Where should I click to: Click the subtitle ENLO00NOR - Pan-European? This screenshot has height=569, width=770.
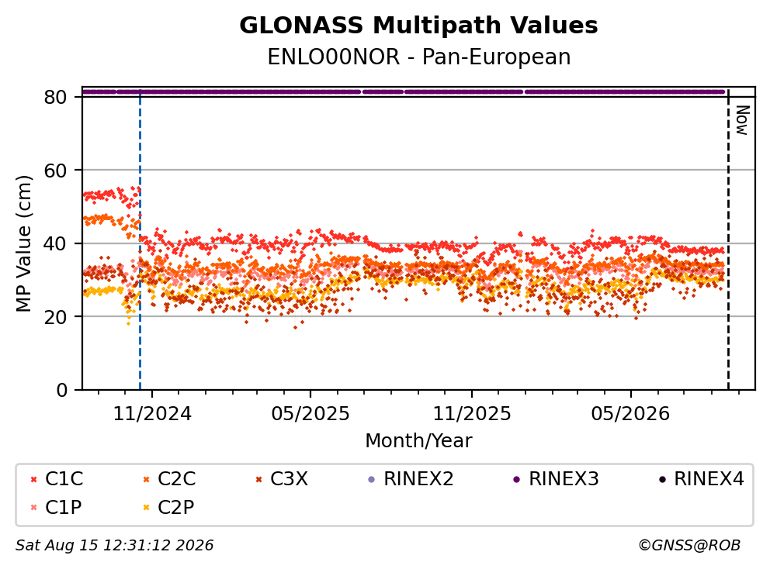[418, 57]
